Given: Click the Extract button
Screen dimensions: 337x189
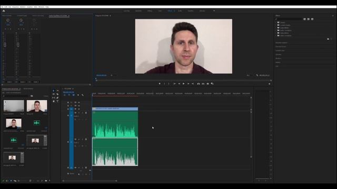Looking at the screenshot, I should 203,84.
